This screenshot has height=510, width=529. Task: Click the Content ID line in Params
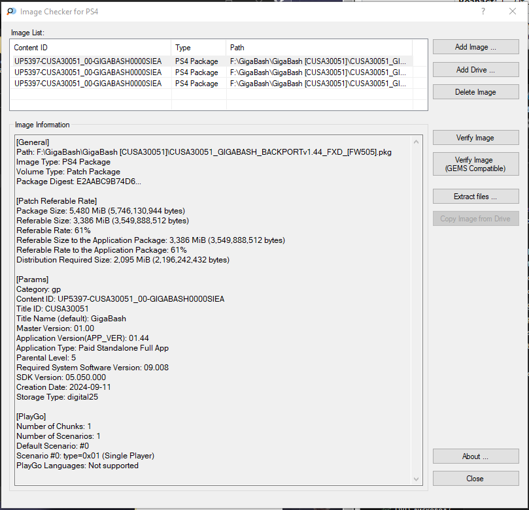click(120, 299)
